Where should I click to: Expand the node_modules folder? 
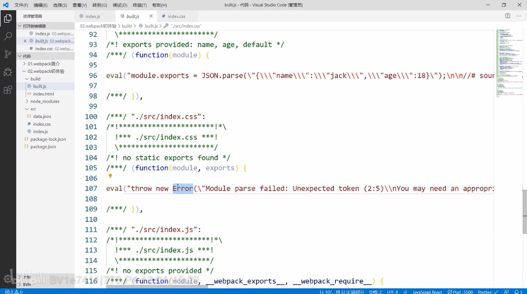45,101
